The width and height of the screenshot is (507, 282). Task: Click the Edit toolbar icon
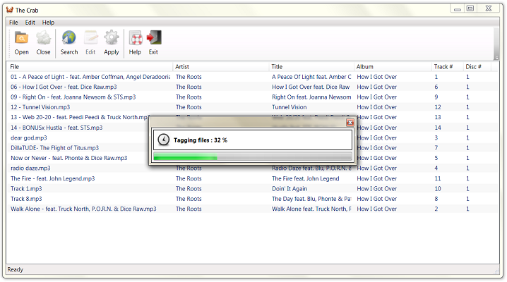(x=90, y=38)
